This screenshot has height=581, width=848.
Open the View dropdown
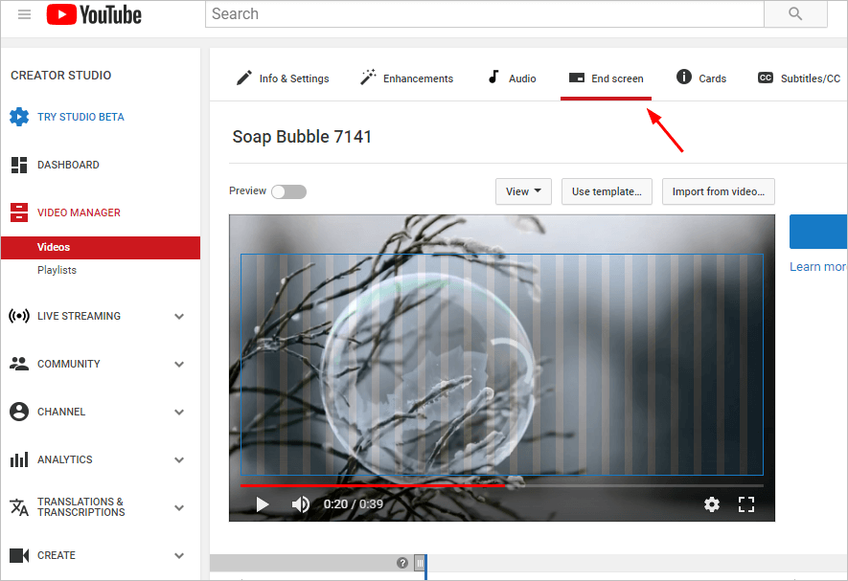tap(523, 191)
